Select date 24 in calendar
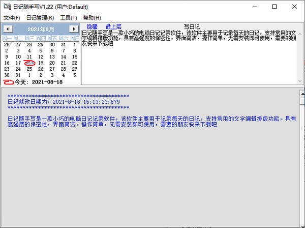Screen dimensions: 305x228 18,69
